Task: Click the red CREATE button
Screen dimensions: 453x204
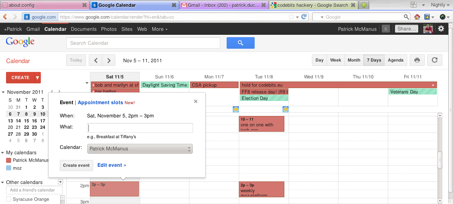Action: [x=20, y=78]
